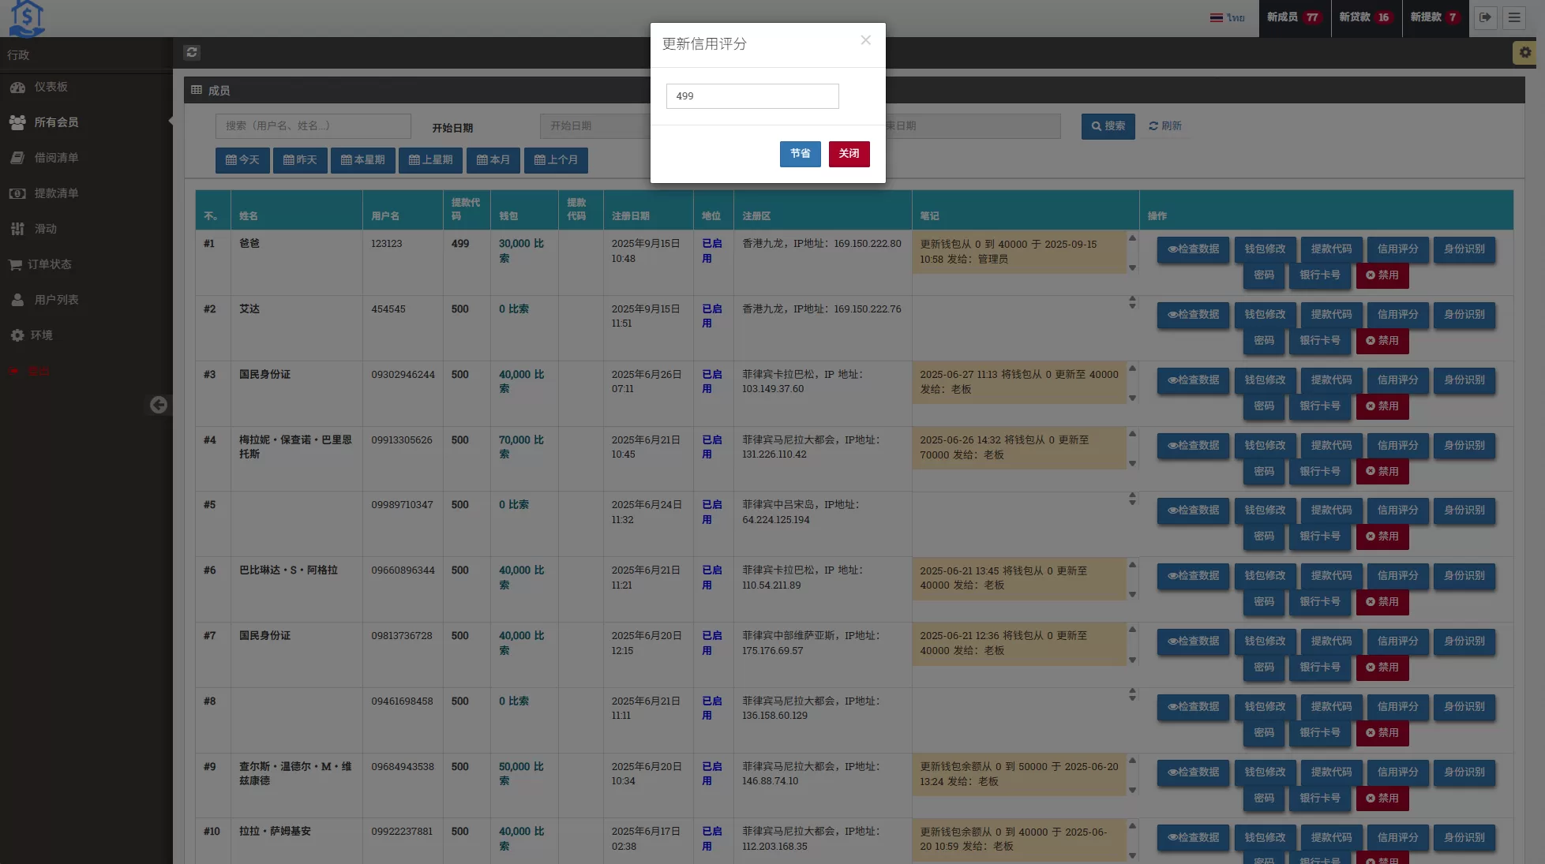Click the refresh icon above members panel

[x=191, y=52]
